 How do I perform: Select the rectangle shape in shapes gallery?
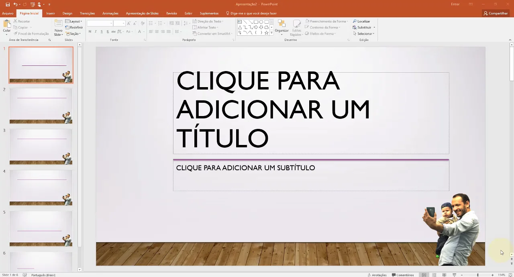[x=256, y=22]
